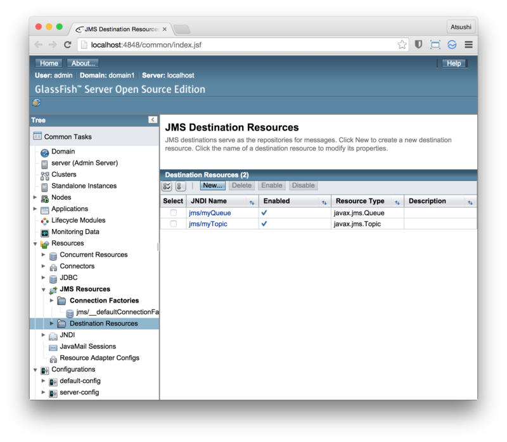Click the select all rows icon
The image size is (507, 442).
[x=167, y=186]
